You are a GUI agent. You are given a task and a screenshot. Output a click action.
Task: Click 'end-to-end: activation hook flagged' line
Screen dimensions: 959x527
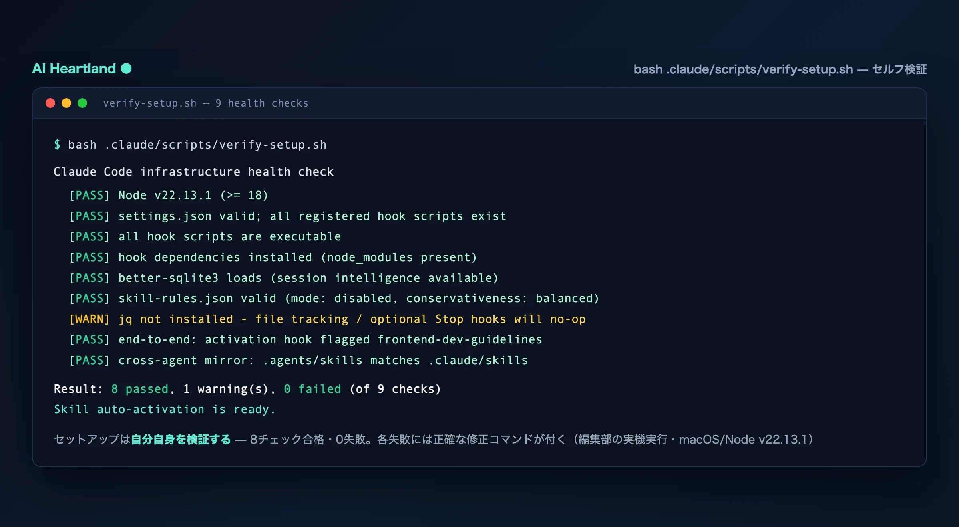[x=306, y=340]
